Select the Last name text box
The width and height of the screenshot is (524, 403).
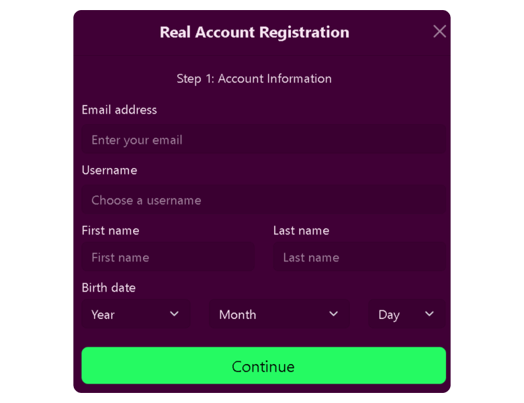[x=359, y=258]
